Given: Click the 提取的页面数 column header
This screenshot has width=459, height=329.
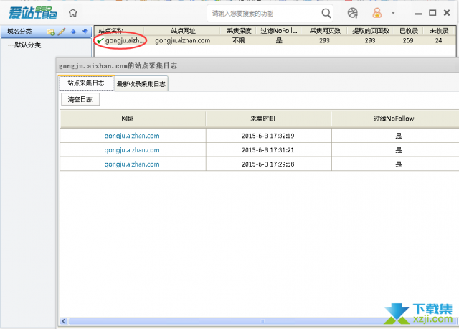Looking at the screenshot, I should pos(371,31).
